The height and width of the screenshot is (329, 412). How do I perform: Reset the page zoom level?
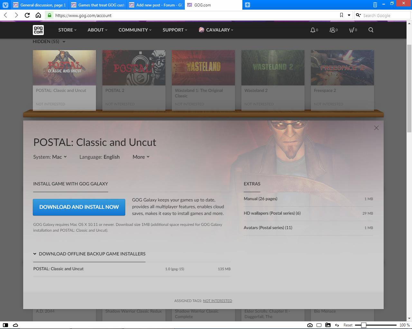tap(348, 325)
